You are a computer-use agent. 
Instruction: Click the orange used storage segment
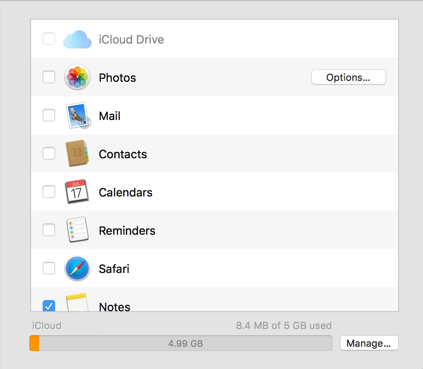[x=34, y=343]
